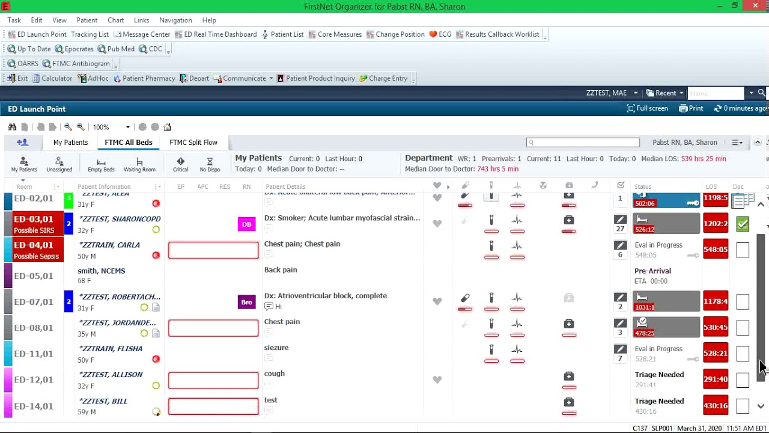Open Pub Med link
The image size is (769, 433).
[117, 49]
